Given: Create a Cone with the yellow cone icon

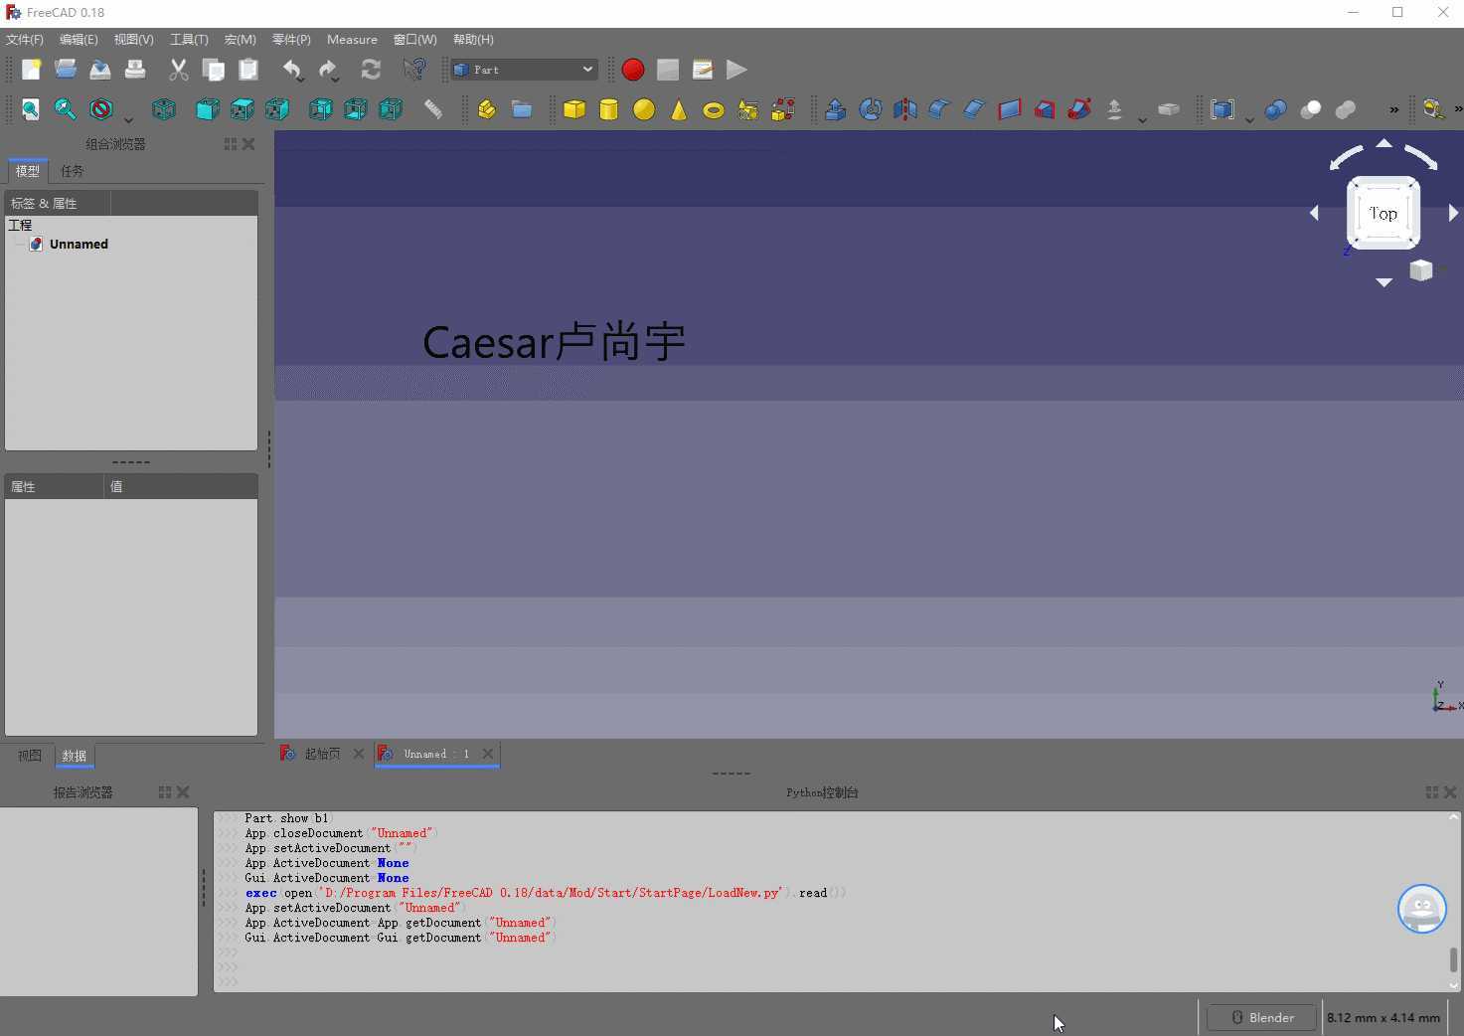Looking at the screenshot, I should (679, 109).
